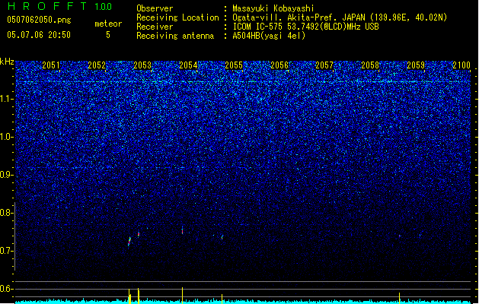Viewport: 479px width, 304px height.
Task: Click the 2054 time marker
Action: 188,65
